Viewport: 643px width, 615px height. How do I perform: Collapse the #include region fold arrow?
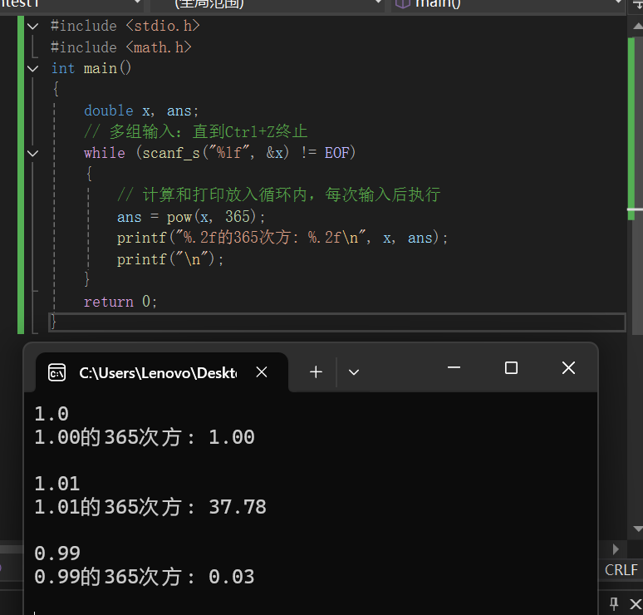(x=32, y=27)
